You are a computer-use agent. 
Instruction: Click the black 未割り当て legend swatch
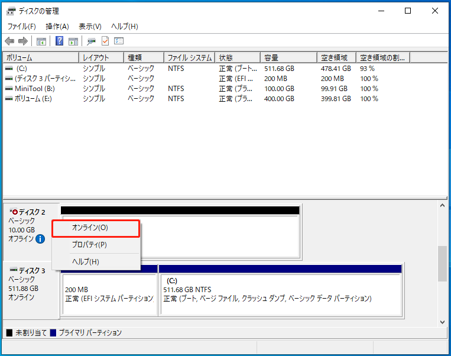pyautogui.click(x=9, y=333)
